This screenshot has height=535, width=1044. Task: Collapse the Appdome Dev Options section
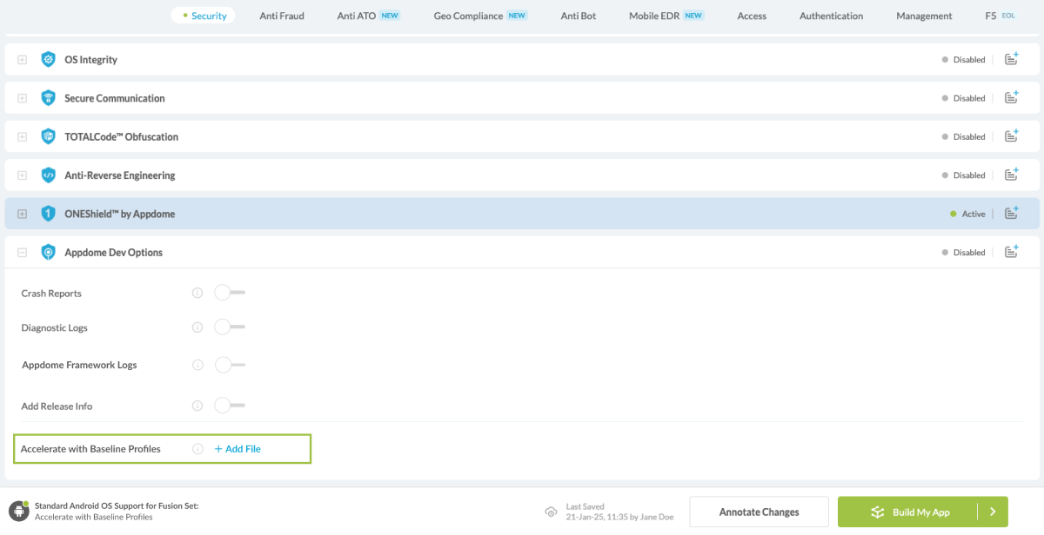[22, 252]
